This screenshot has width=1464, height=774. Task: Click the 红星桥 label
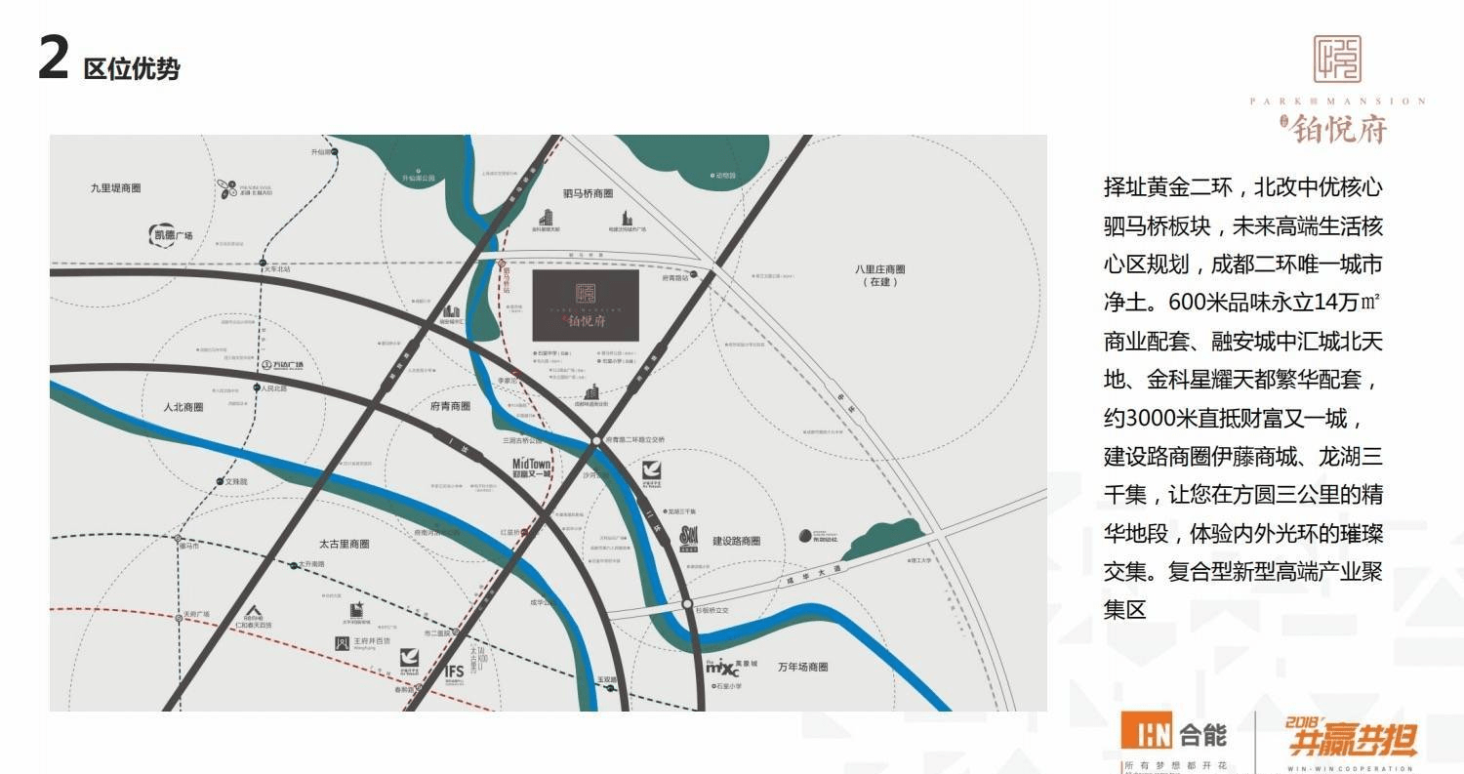click(512, 533)
